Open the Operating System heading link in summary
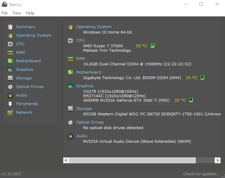The image size is (225, 178). 94,27
